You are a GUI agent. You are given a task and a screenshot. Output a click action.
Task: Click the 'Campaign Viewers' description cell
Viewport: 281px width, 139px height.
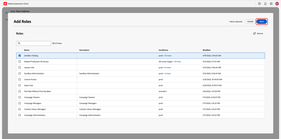pos(87,97)
